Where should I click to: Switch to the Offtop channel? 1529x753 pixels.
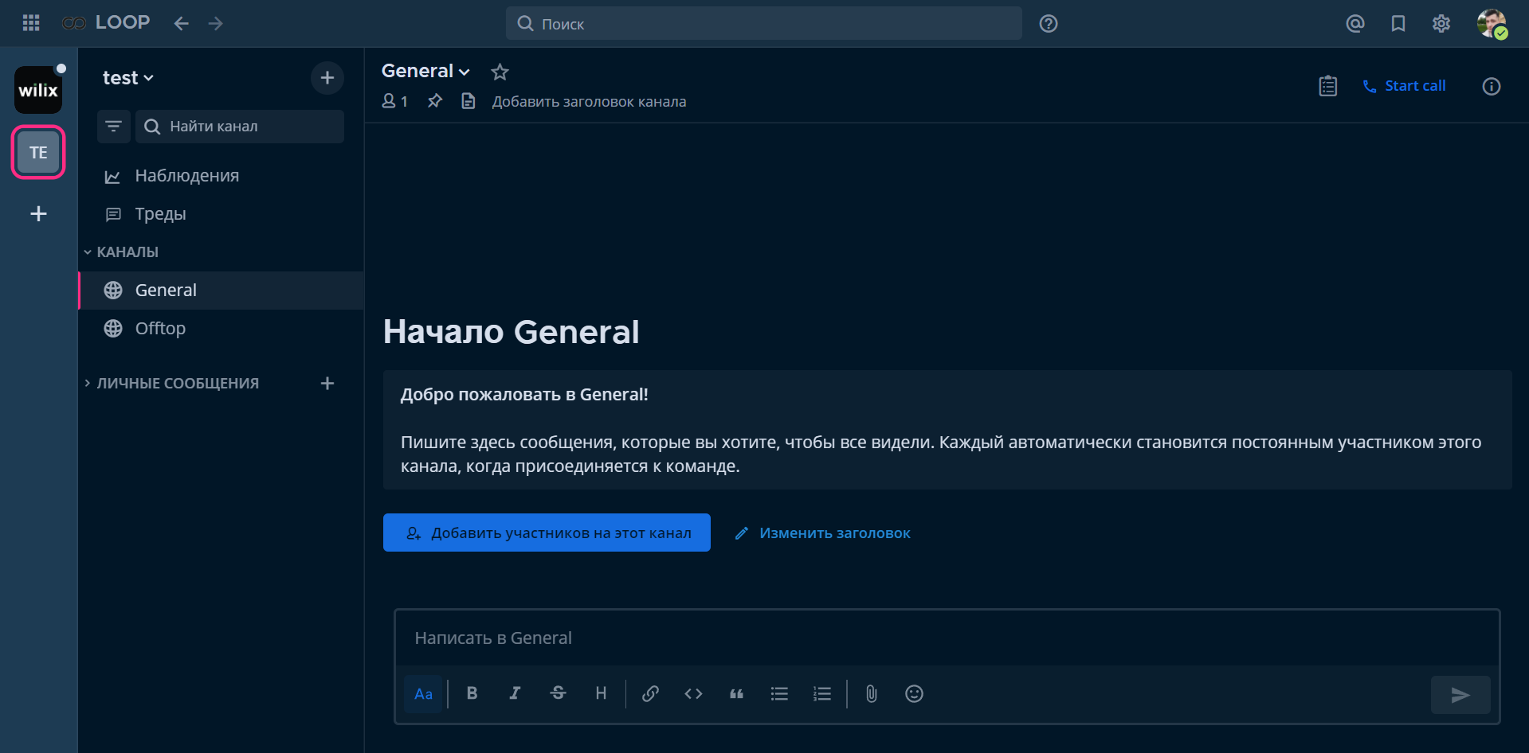160,329
